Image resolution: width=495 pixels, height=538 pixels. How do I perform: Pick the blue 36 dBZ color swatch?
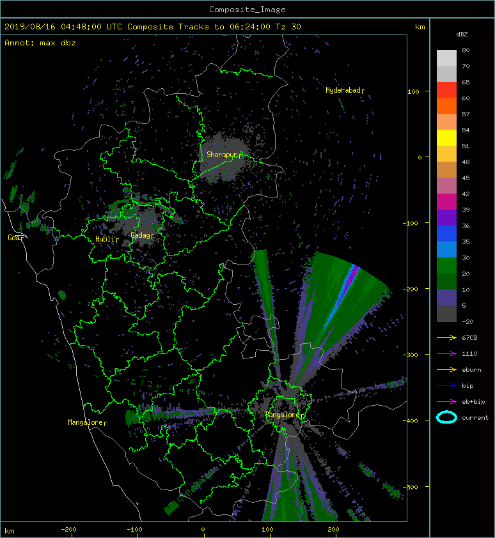[446, 234]
